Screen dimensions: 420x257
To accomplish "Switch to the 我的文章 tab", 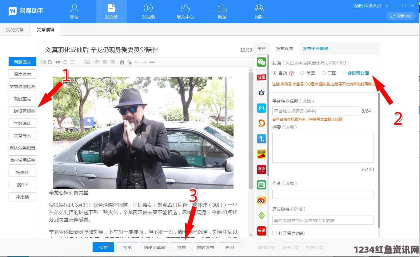I will click(15, 30).
